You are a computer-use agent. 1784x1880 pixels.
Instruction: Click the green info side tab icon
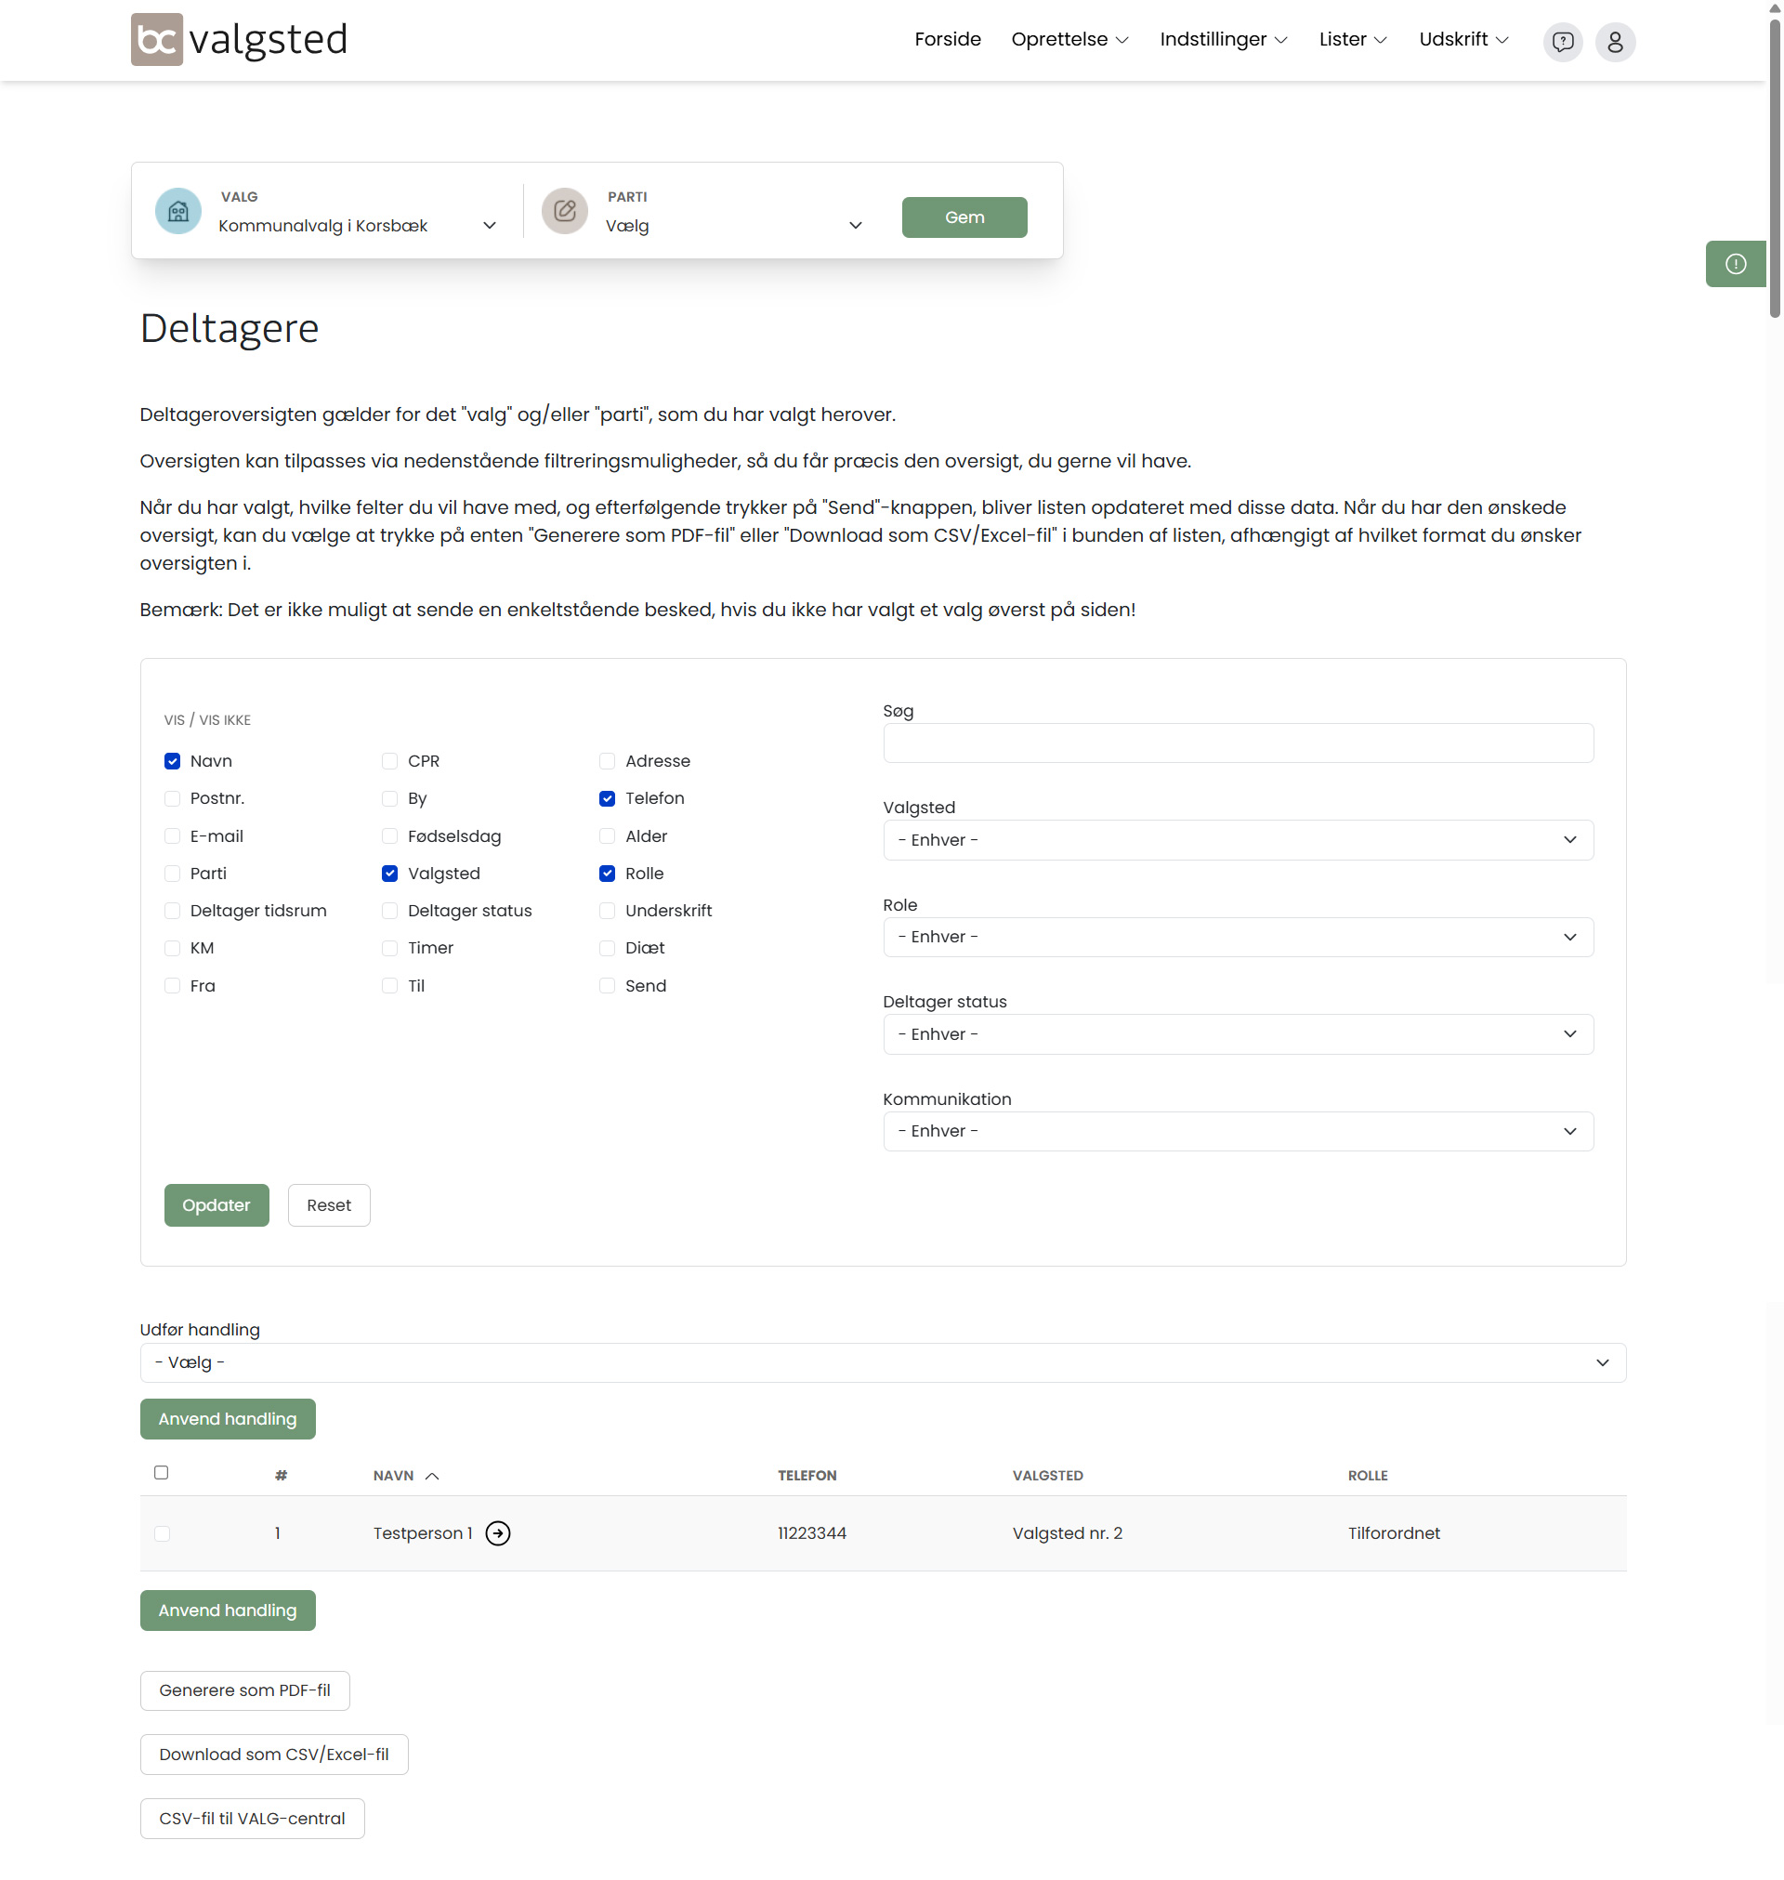[x=1735, y=264]
